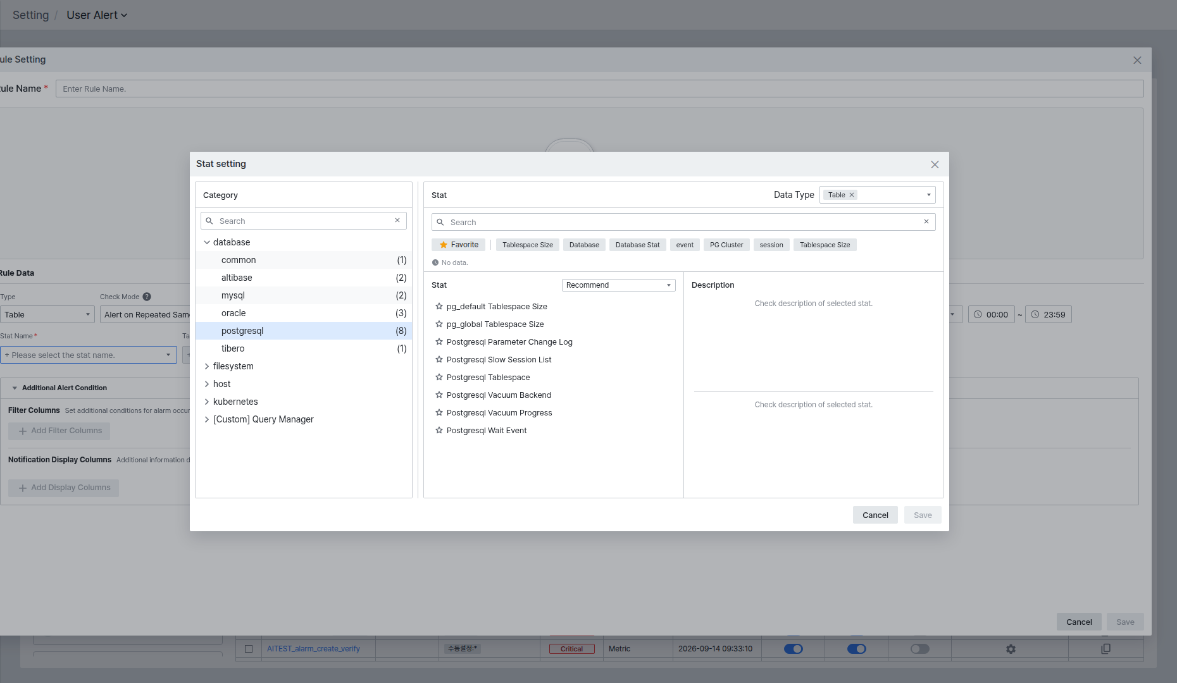Image resolution: width=1177 pixels, height=683 pixels.
Task: Focus the Category search box
Action: [304, 221]
